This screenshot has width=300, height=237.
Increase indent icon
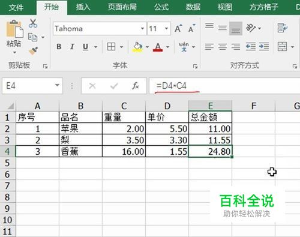tap(264, 47)
